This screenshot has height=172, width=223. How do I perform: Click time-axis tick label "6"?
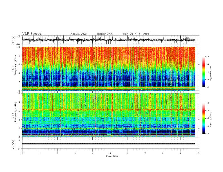[x=128, y=153]
